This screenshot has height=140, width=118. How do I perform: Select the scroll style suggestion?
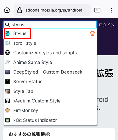(50, 43)
